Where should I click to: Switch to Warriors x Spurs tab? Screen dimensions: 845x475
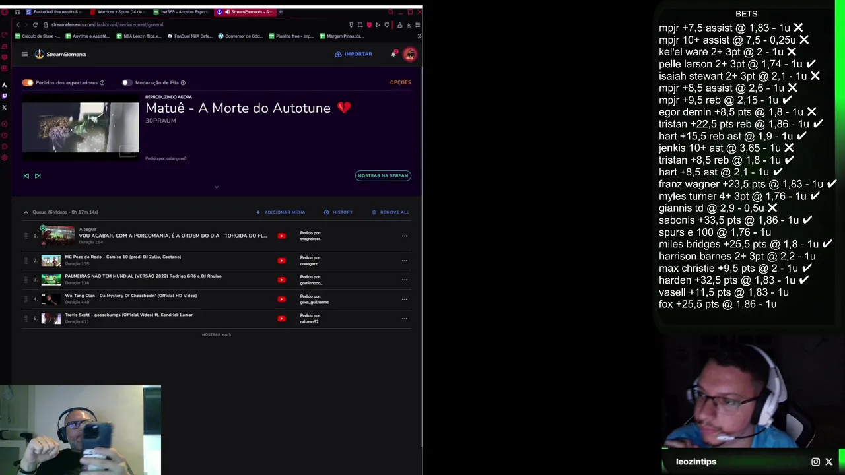pyautogui.click(x=118, y=11)
